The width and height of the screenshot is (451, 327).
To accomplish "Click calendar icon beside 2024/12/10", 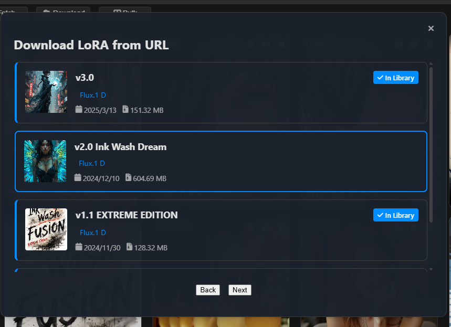I will click(x=78, y=178).
